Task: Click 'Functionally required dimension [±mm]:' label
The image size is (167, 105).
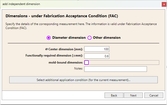Action: [x=54, y=55]
